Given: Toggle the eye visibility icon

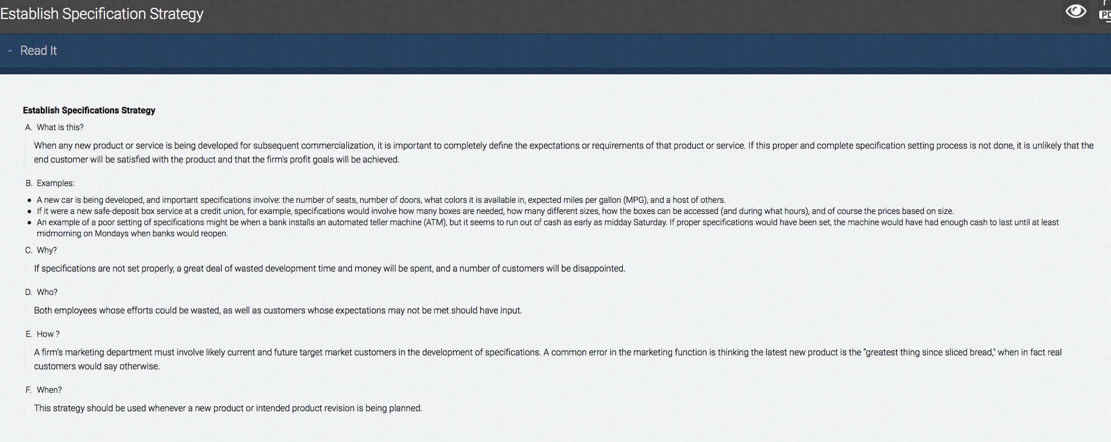Looking at the screenshot, I should coord(1076,12).
